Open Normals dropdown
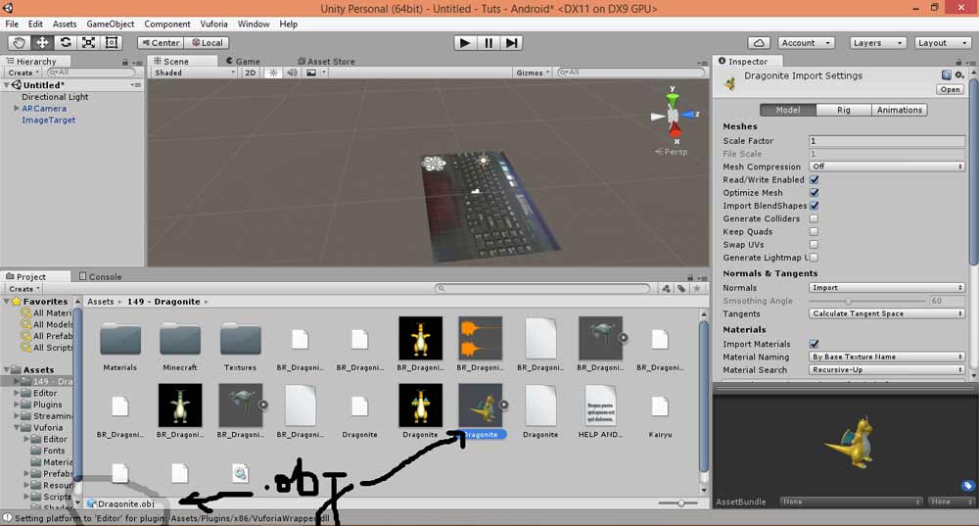The width and height of the screenshot is (979, 526). (887, 287)
